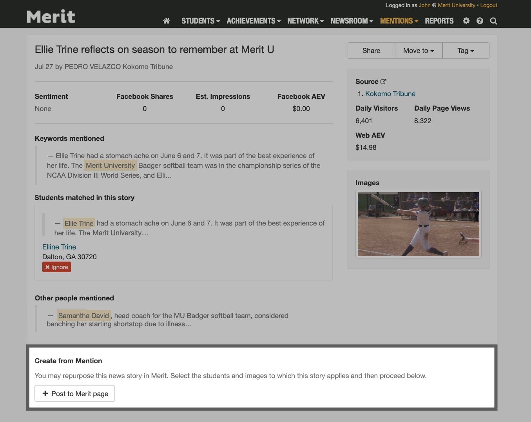The width and height of the screenshot is (531, 422).
Task: Select the softball batter image thumbnail
Action: click(418, 224)
